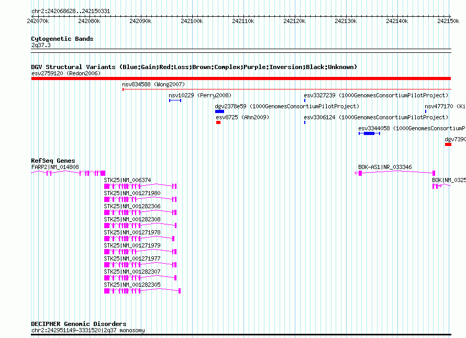Select the blue nsv10229 gain glyph

click(x=175, y=100)
